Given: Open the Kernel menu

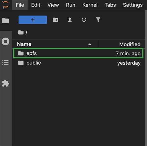Looking at the screenshot, I should [x=90, y=5].
